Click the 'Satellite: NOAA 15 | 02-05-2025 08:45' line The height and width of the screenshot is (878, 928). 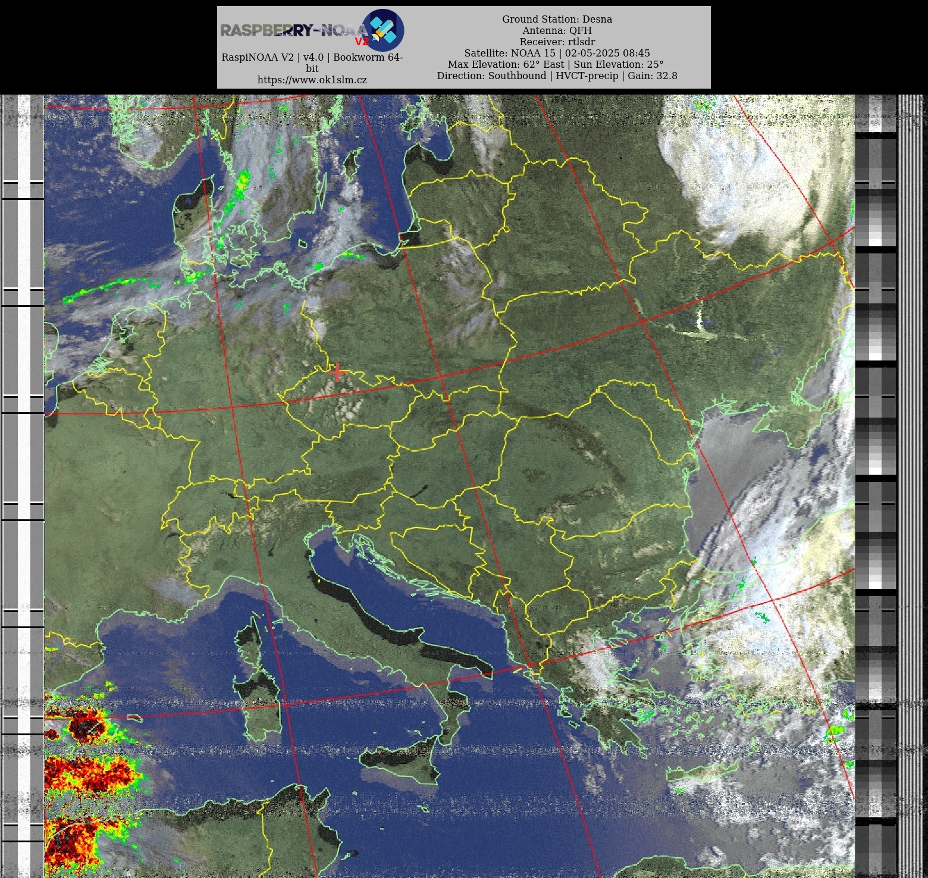[557, 53]
